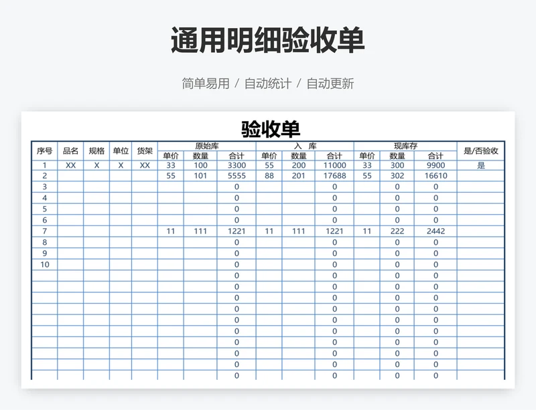Image resolution: width=536 pixels, height=410 pixels.
Task: Click the XX cell under 品名
Action: 70,166
